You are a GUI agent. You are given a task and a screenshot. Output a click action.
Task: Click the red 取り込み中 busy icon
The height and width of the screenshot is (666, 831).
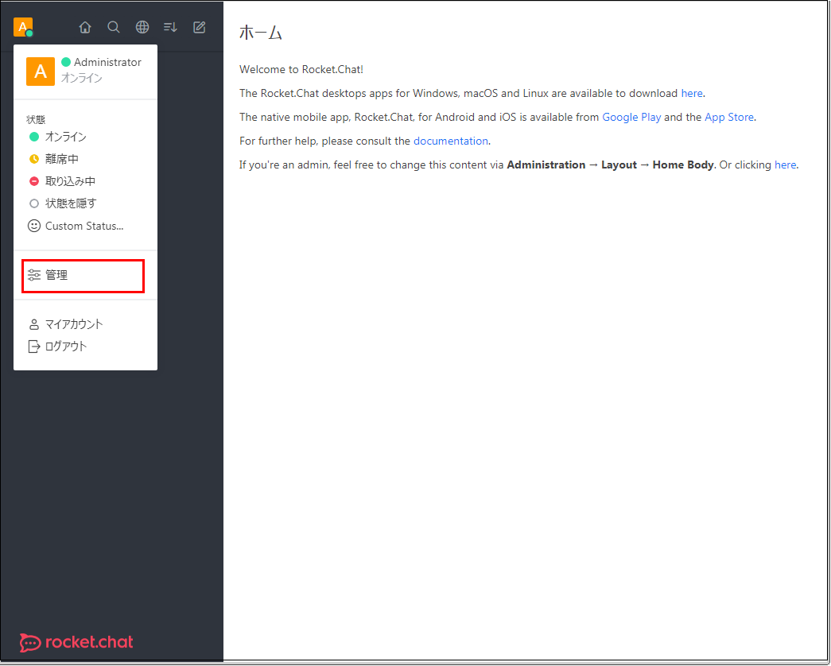point(34,181)
